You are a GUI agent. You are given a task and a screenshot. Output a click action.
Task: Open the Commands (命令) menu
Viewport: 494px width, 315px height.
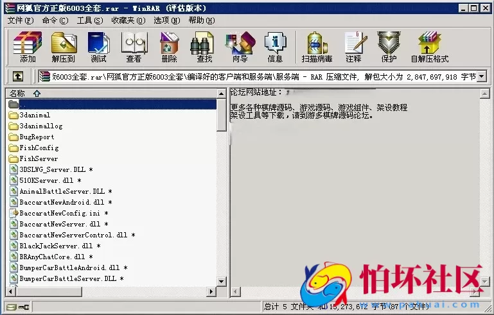pos(55,21)
